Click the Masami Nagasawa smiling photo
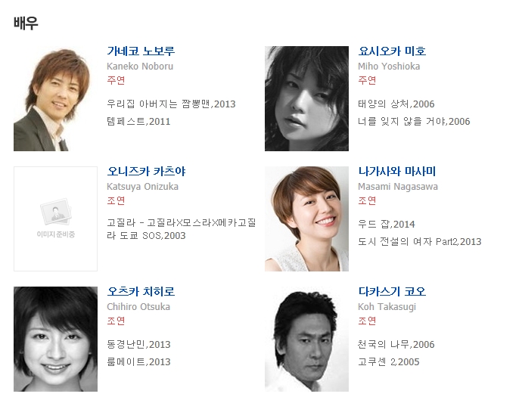Image resolution: width=522 pixels, height=400 pixels. coord(306,219)
